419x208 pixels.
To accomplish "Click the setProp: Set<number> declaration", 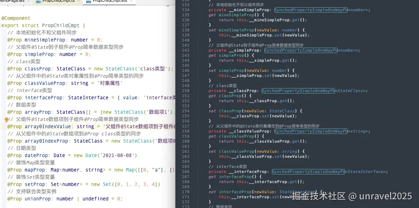I will pyautogui.click(x=84, y=184).
